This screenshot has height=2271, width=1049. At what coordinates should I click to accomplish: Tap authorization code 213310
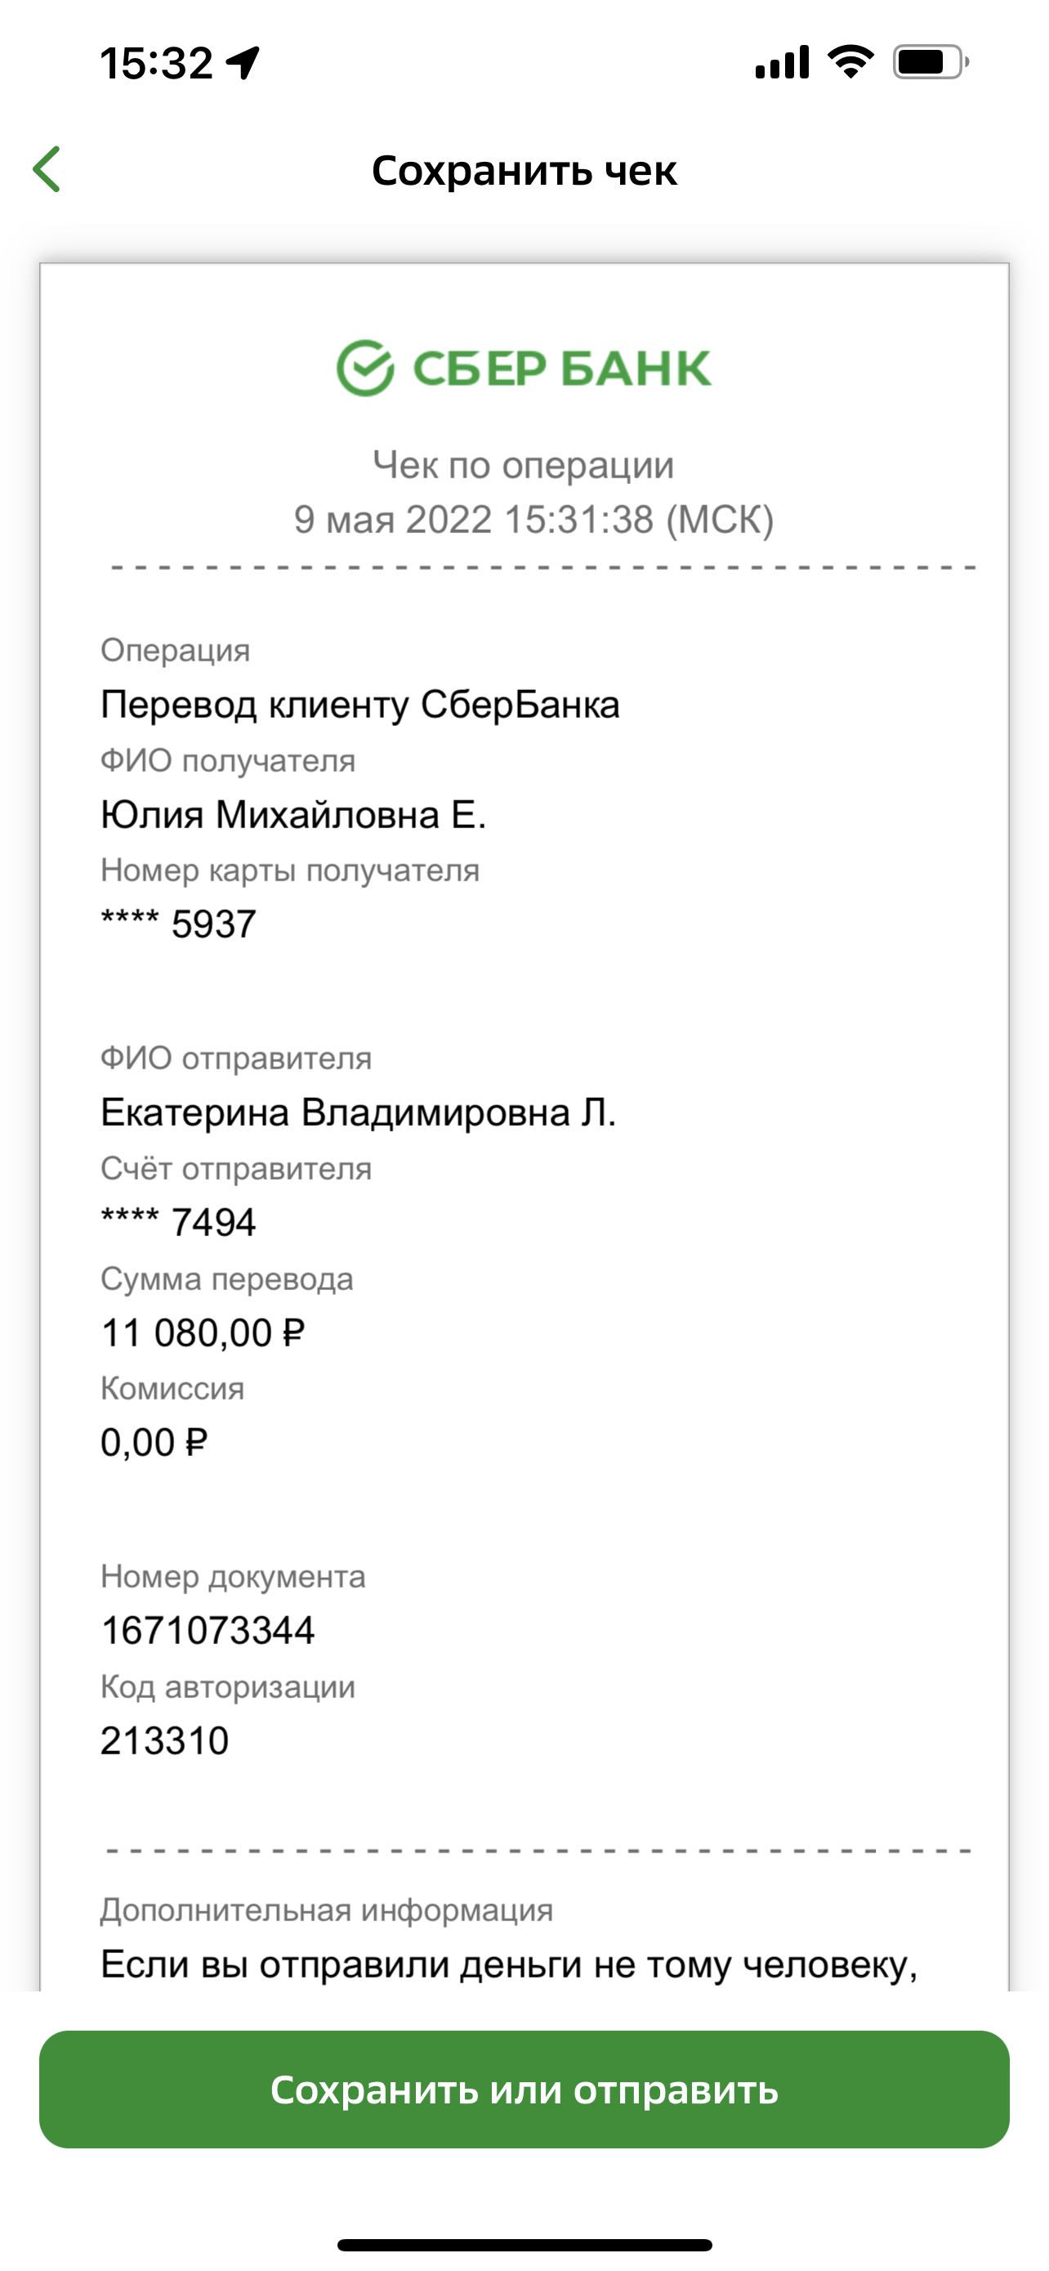point(165,1740)
